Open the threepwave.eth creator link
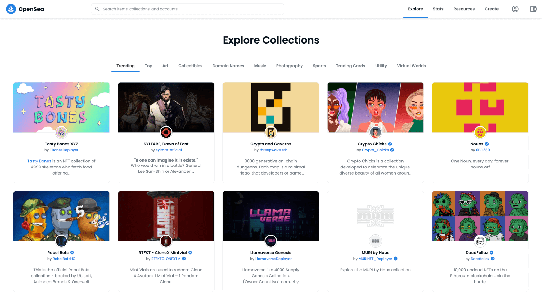Viewport: 542px width, 296px height. point(273,150)
